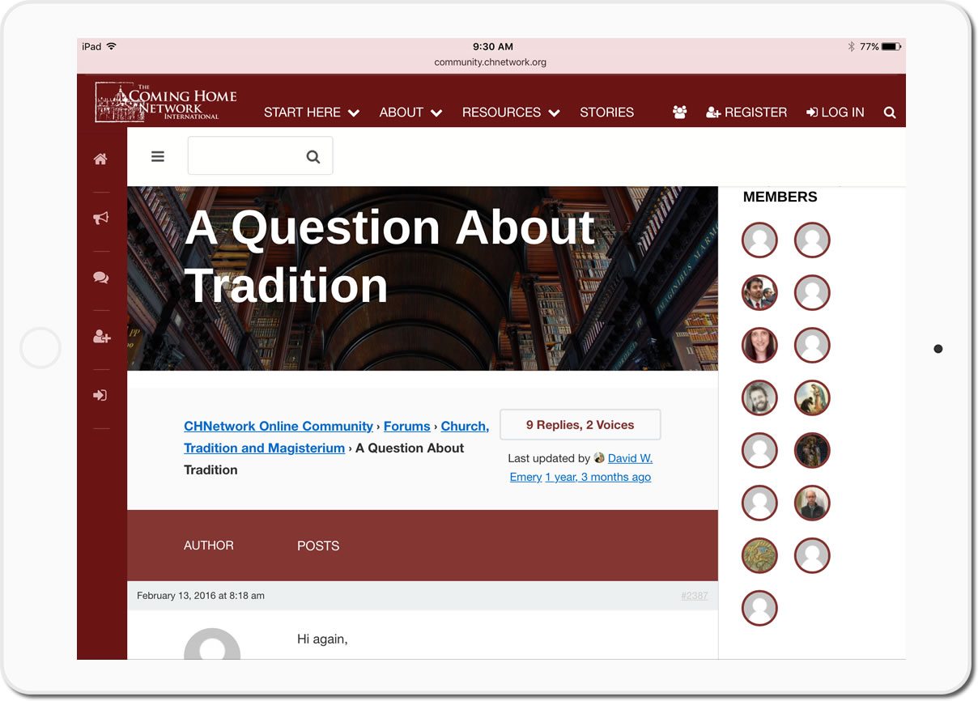The height and width of the screenshot is (701, 978).
Task: Tap the iPad home button
Action: 40,348
